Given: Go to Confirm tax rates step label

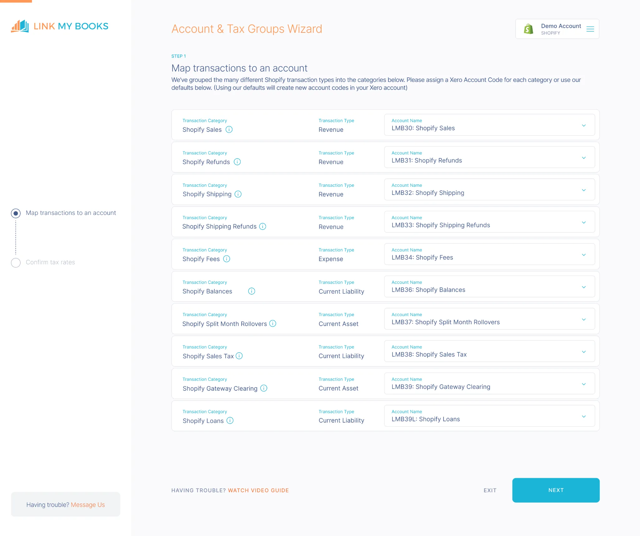Looking at the screenshot, I should pyautogui.click(x=50, y=262).
